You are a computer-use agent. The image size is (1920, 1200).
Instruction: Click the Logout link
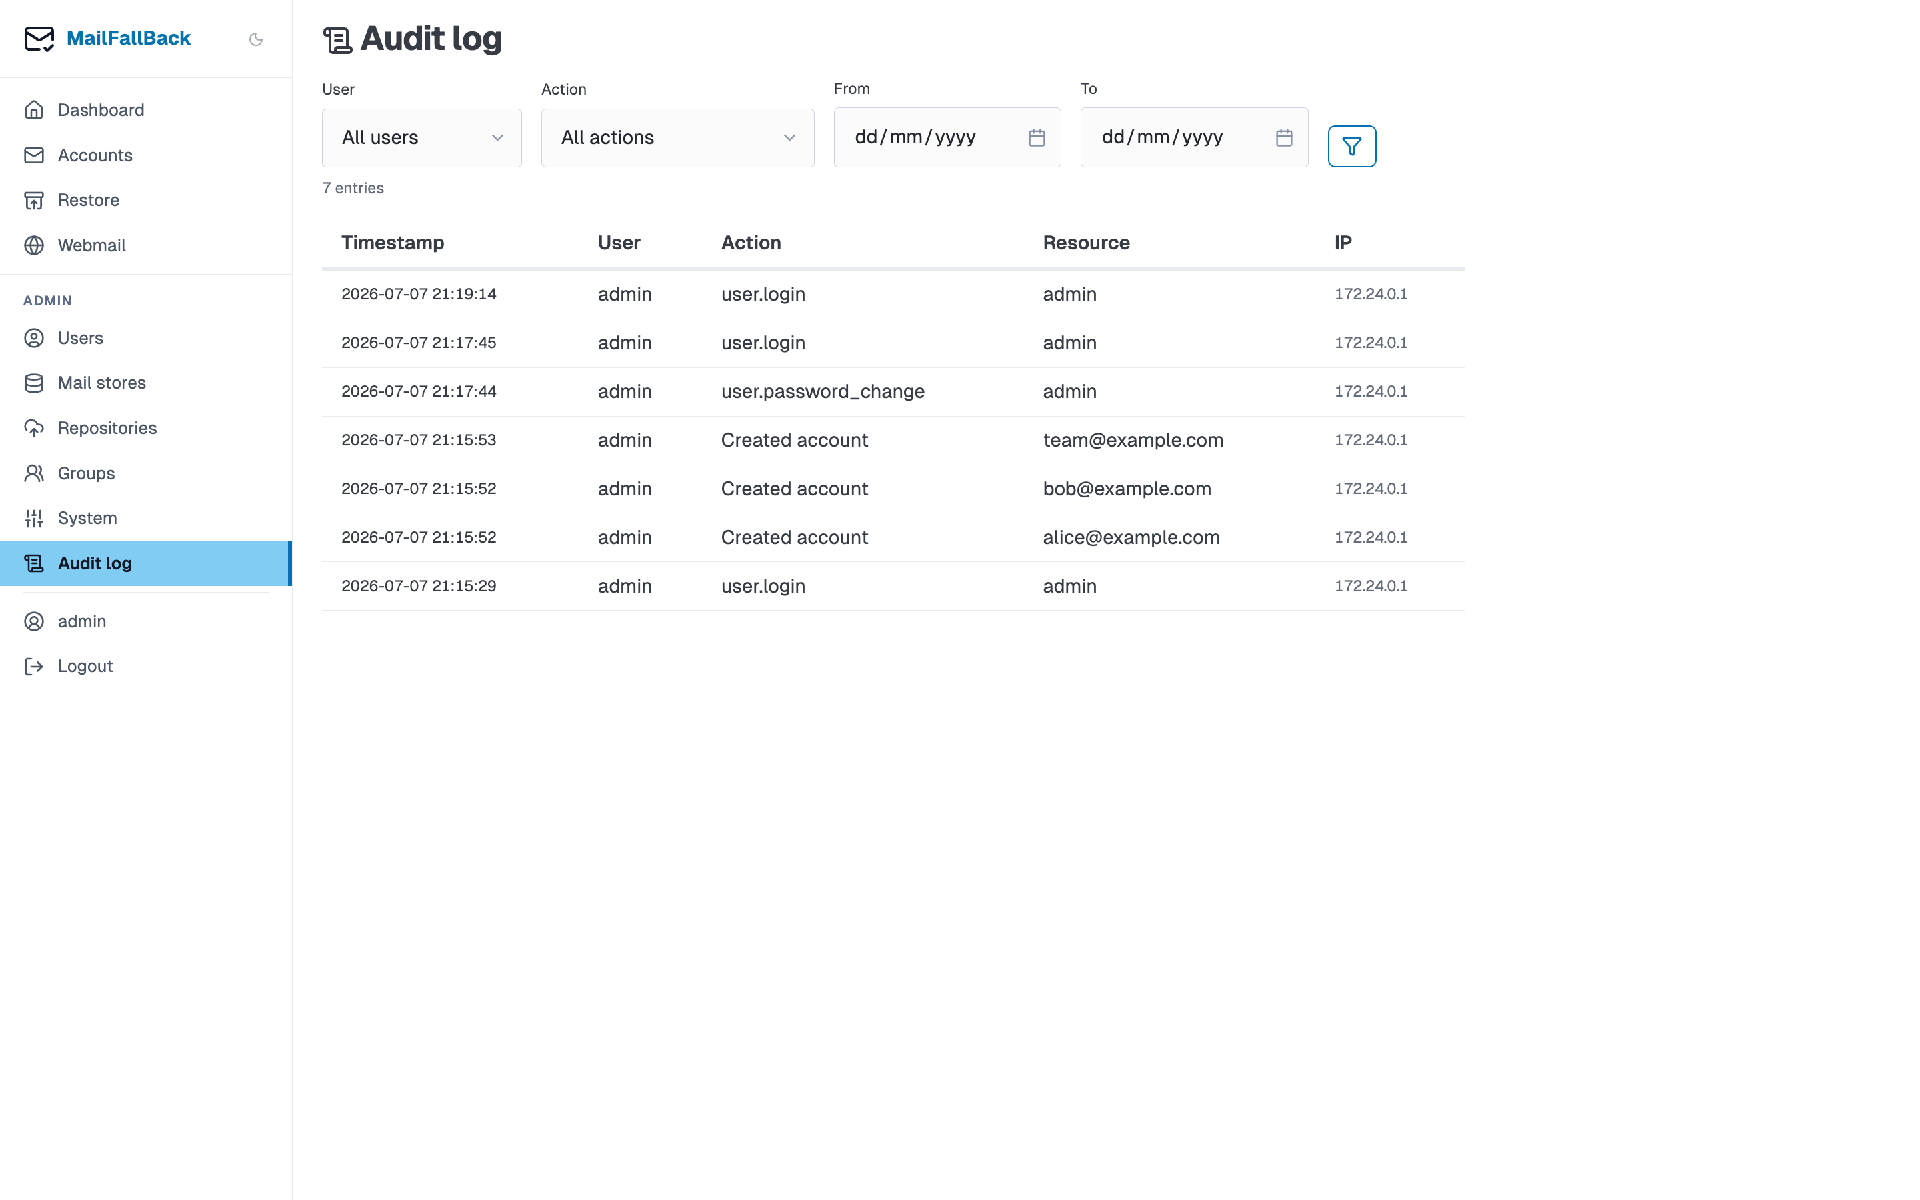point(146,666)
